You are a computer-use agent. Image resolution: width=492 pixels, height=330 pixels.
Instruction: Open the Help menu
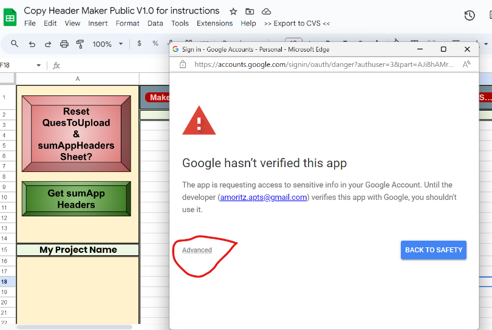(x=248, y=23)
